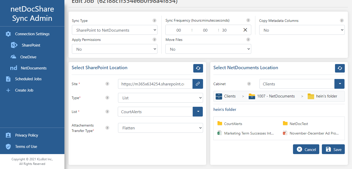
Task: Click the Connection Settings gear icon
Action: 8,34
